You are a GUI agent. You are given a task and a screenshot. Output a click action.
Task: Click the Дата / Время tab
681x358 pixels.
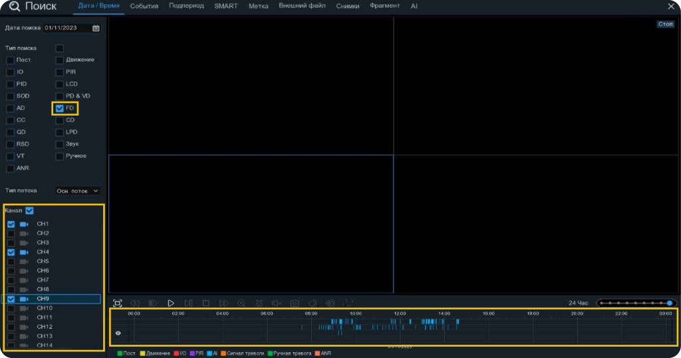[98, 5]
